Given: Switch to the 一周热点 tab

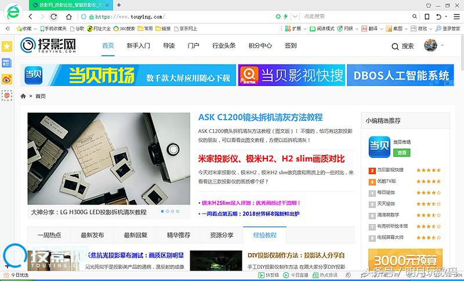Looking at the screenshot, I should (x=49, y=235).
